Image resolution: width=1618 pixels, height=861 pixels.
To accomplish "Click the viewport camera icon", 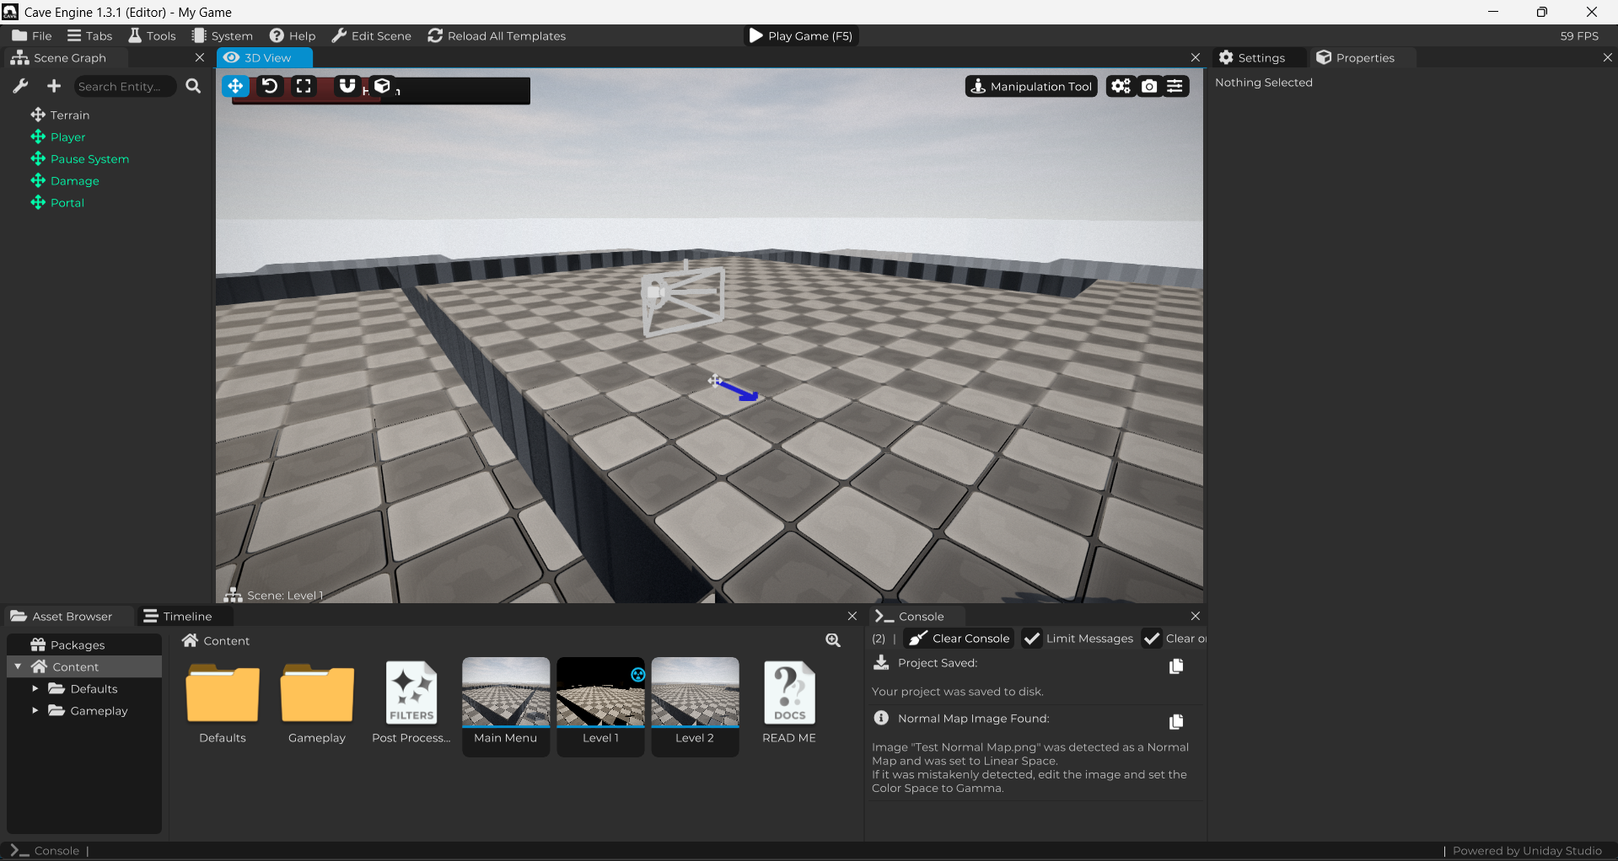I will [1149, 86].
